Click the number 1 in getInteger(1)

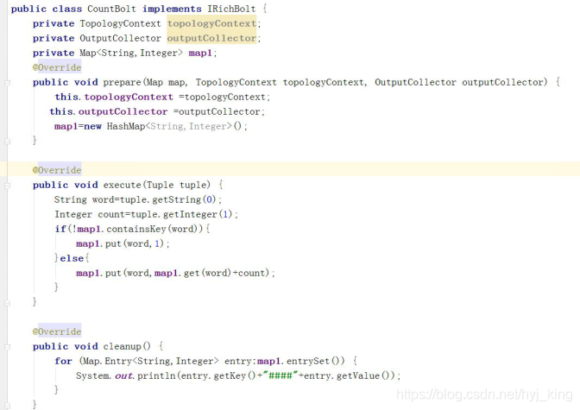tap(225, 215)
